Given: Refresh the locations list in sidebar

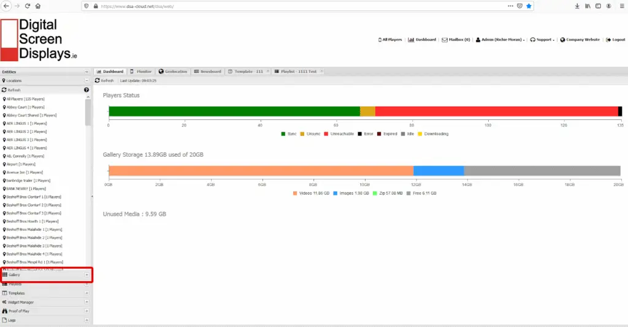Looking at the screenshot, I should pos(11,90).
